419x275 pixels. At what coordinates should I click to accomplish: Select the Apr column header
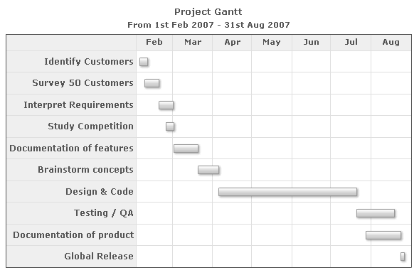point(232,42)
